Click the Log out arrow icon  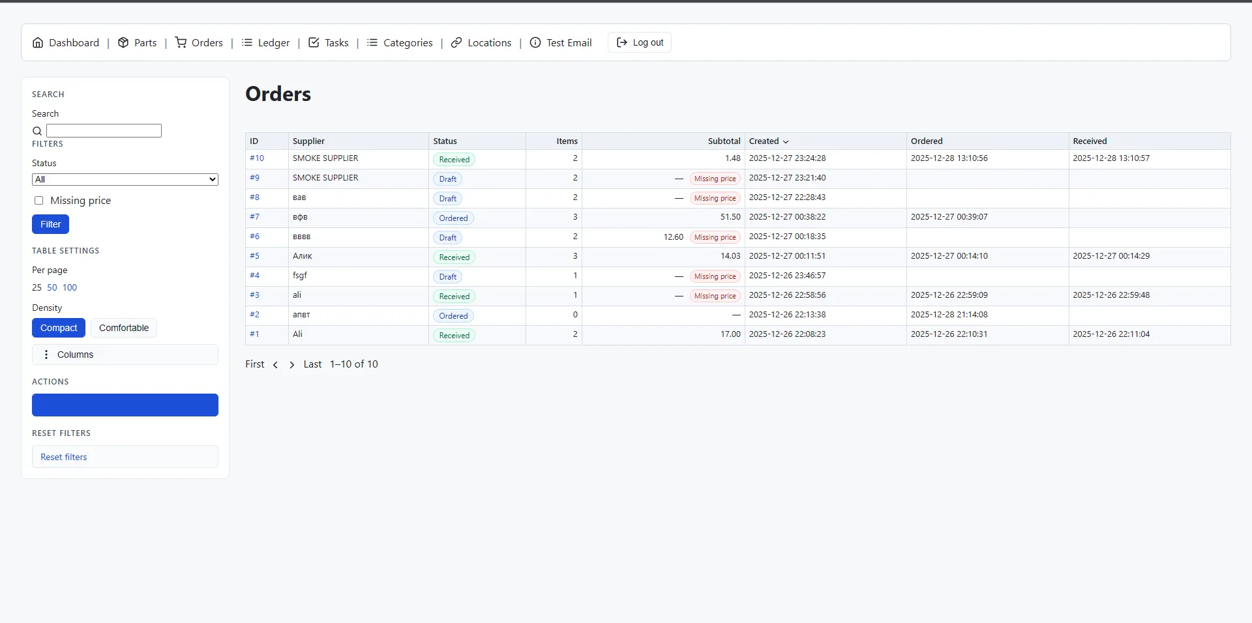(x=622, y=42)
